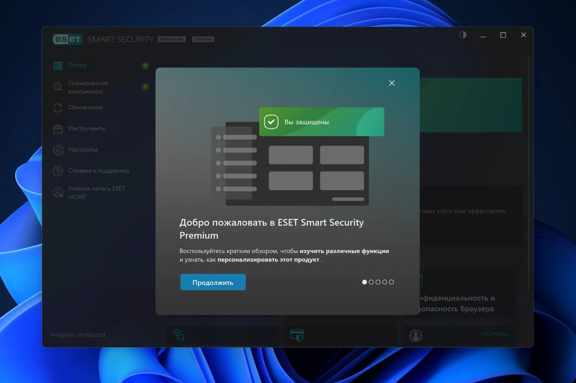Click the network inspector Wi-Fi icon

(x=179, y=335)
